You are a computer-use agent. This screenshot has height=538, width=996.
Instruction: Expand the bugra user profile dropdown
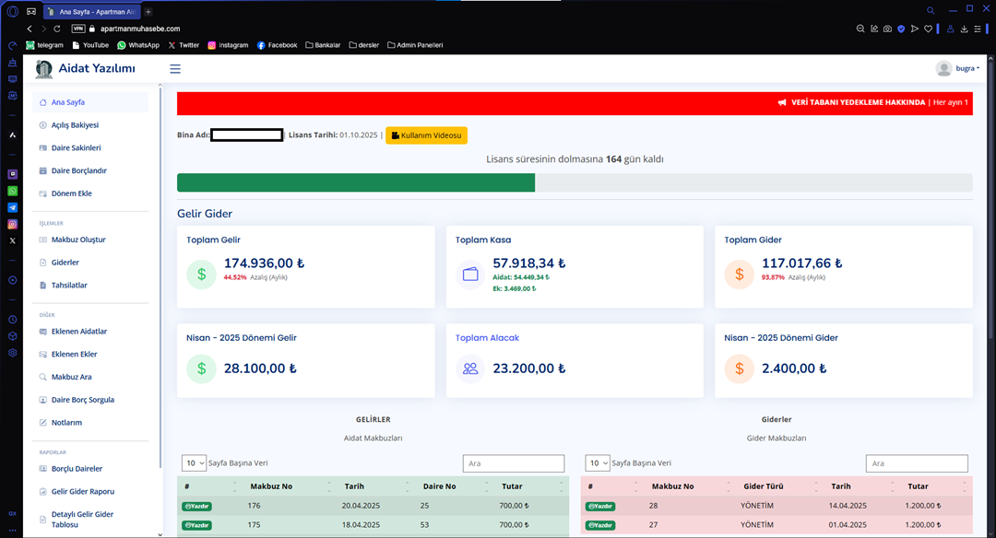click(955, 69)
